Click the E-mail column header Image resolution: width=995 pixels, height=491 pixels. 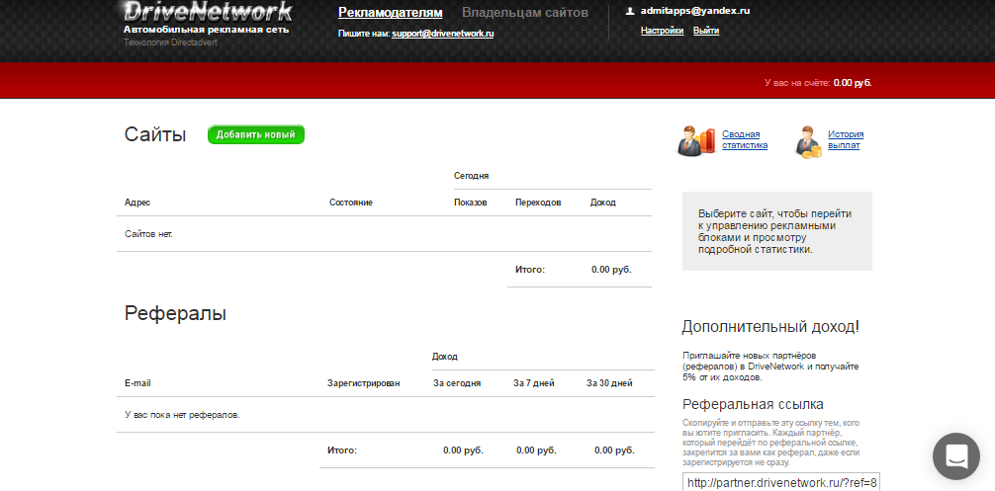pyautogui.click(x=137, y=383)
